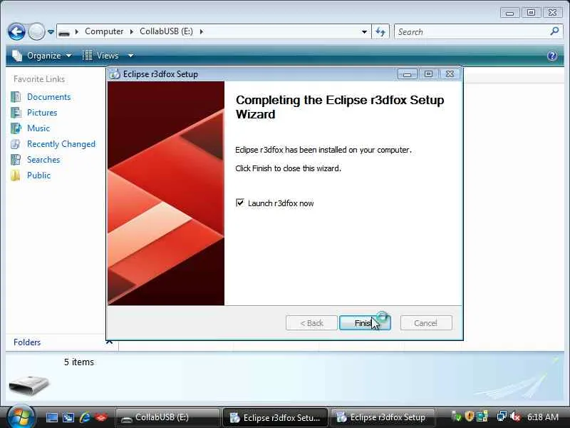Open the Views menu button
This screenshot has width=570, height=428.
tap(100, 56)
